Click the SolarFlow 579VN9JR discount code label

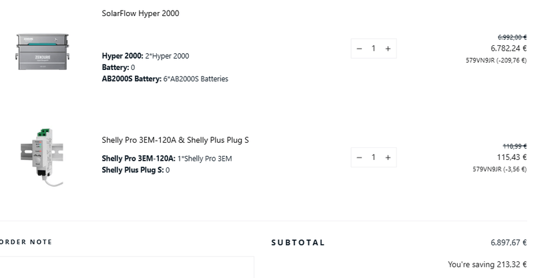point(496,60)
